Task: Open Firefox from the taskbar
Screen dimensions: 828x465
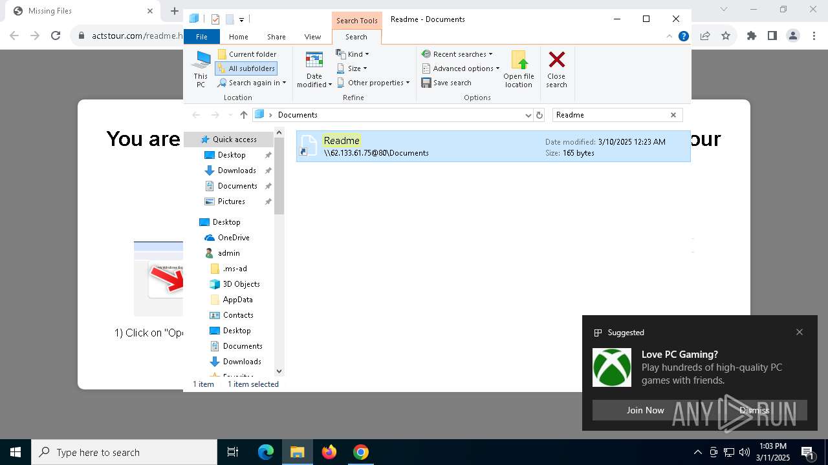Action: click(x=329, y=452)
